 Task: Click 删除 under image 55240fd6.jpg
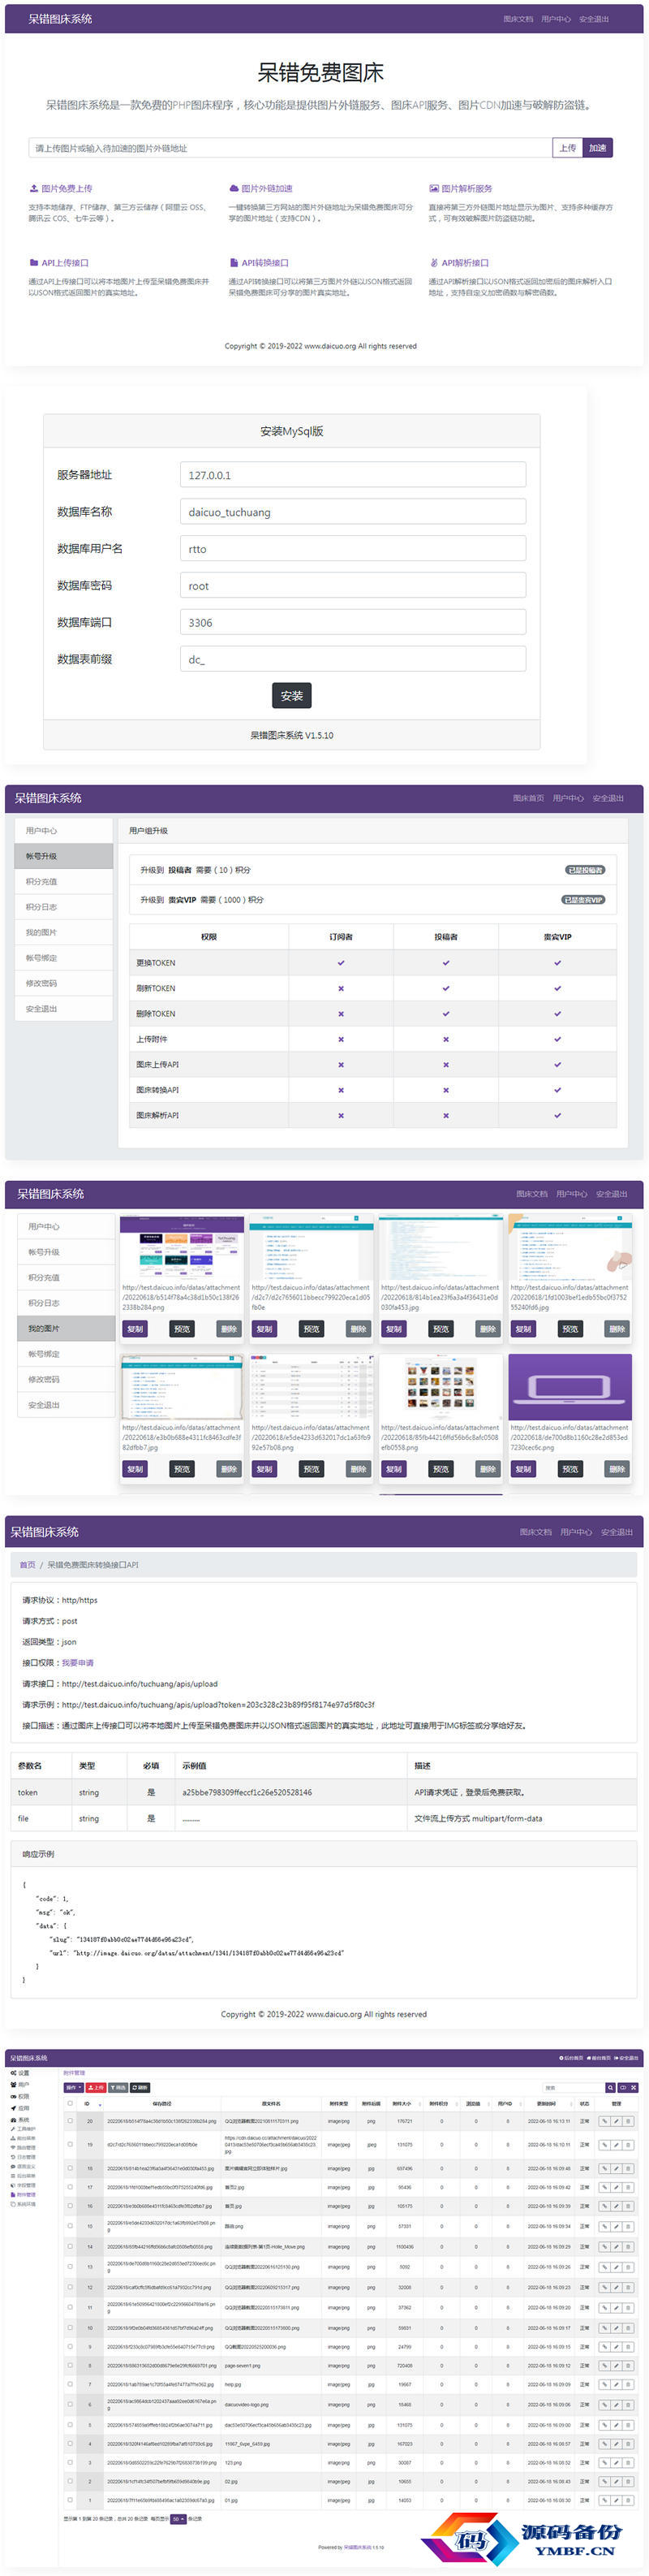(x=617, y=1329)
